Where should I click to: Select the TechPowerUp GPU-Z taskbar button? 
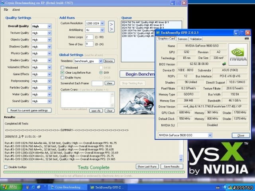click(x=108, y=187)
